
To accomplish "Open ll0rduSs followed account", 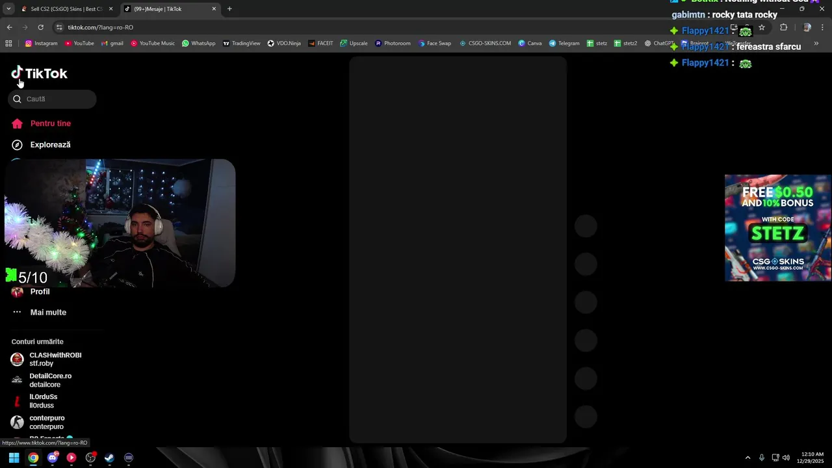I will point(34,401).
